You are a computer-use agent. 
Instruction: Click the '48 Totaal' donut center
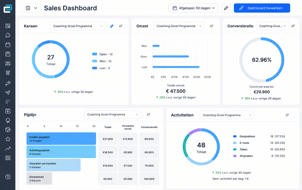coord(201,148)
